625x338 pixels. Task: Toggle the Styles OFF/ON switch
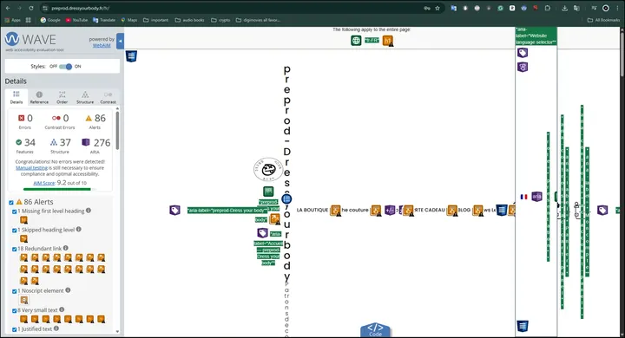pos(65,67)
